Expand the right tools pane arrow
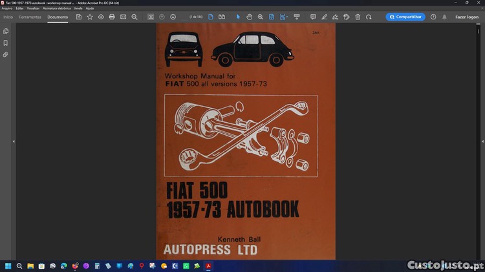The image size is (485, 272). pyautogui.click(x=482, y=141)
